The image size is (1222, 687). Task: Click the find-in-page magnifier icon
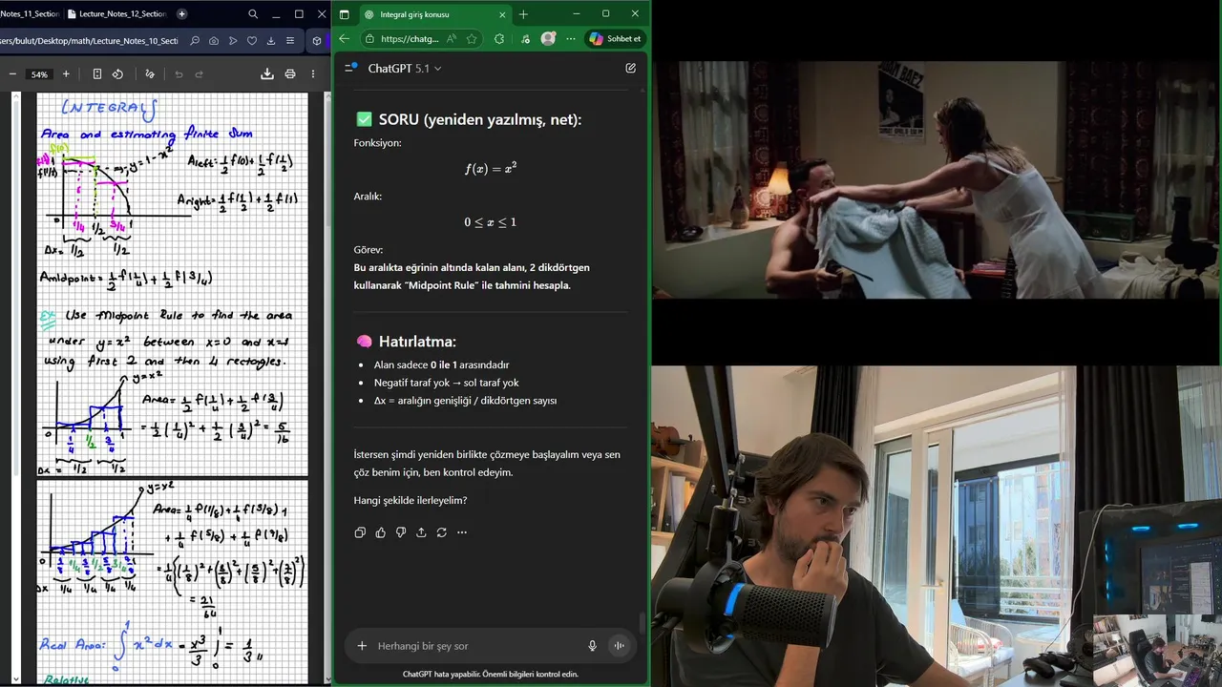[x=195, y=41]
